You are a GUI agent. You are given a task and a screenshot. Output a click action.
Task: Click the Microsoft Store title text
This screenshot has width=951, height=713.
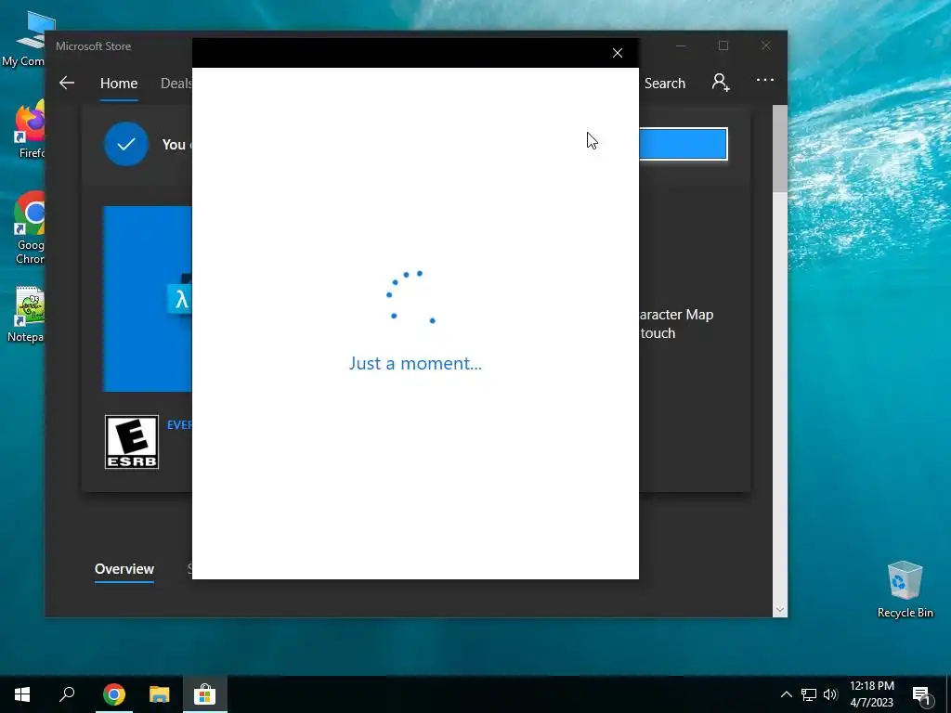(94, 46)
